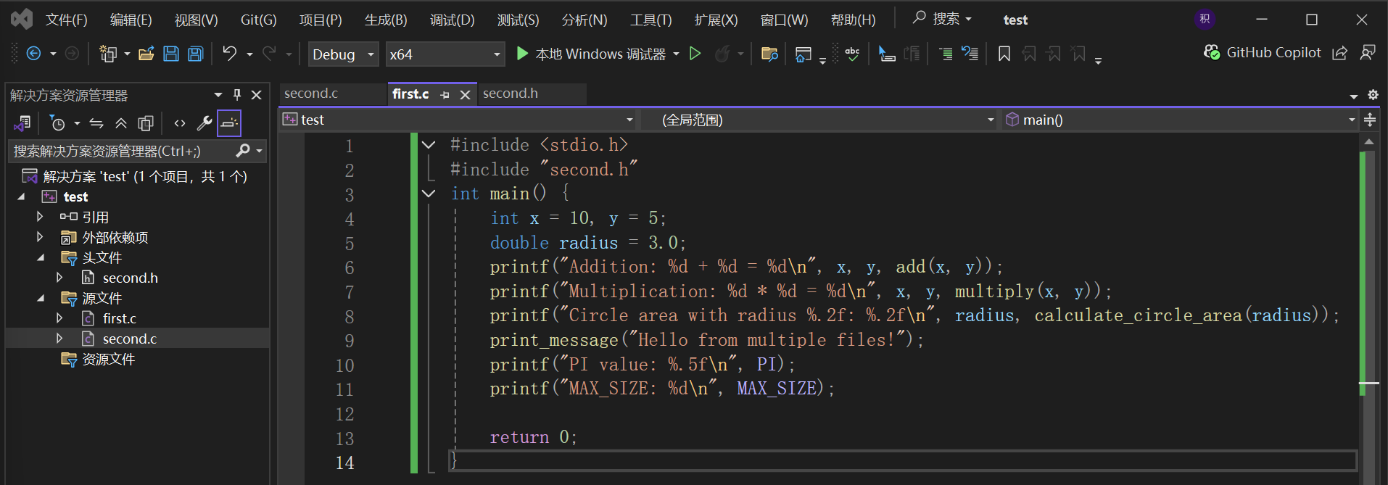Screen dimensions: 1388x485
Task: Collapse all nodes with double-chevron icon
Action: click(121, 123)
